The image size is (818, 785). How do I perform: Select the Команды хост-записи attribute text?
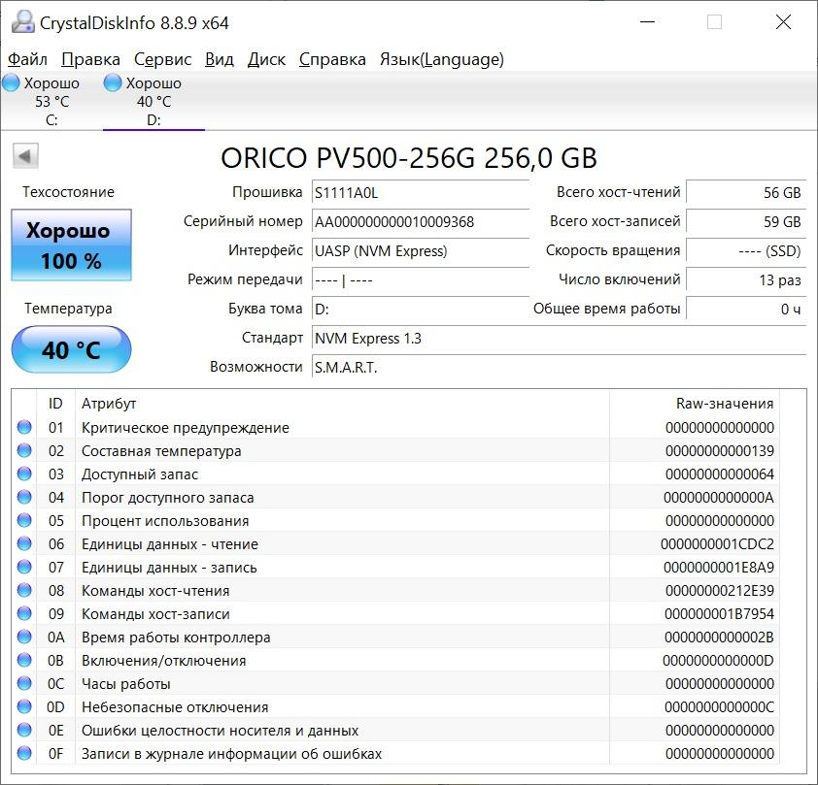pyautogui.click(x=155, y=614)
